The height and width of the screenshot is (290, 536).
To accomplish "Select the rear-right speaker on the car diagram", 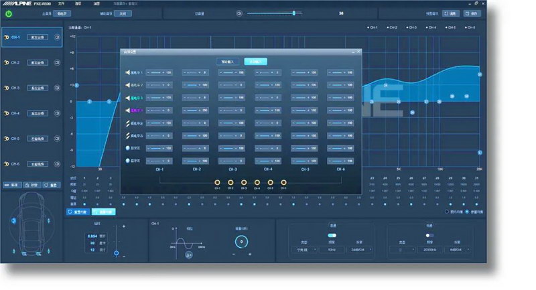I will [x=48, y=251].
